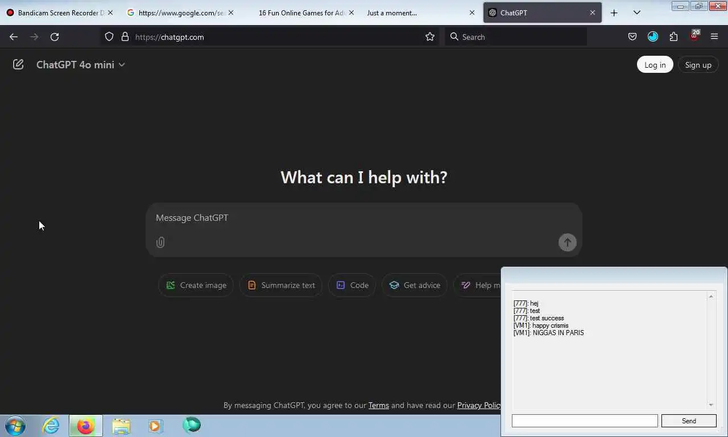This screenshot has height=437, width=728.
Task: Click the chat scrollbar up arrow
Action: (711, 296)
